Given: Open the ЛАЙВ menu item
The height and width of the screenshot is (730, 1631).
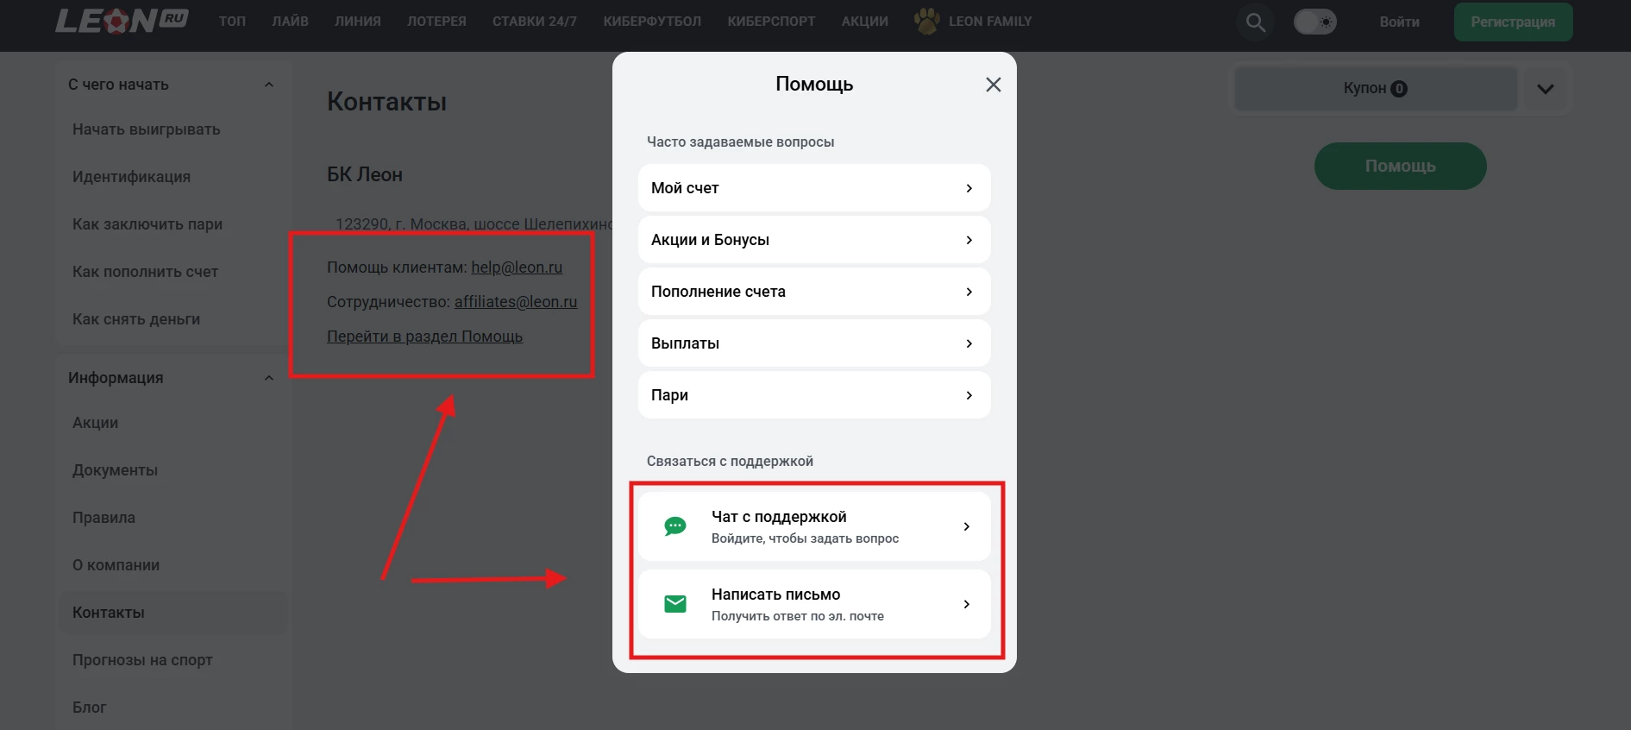Looking at the screenshot, I should tap(290, 22).
